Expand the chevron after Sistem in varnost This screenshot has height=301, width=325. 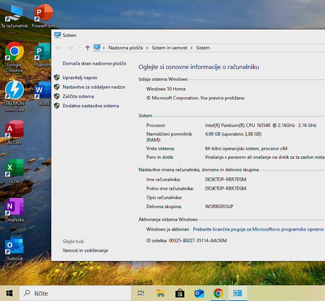tap(192, 48)
